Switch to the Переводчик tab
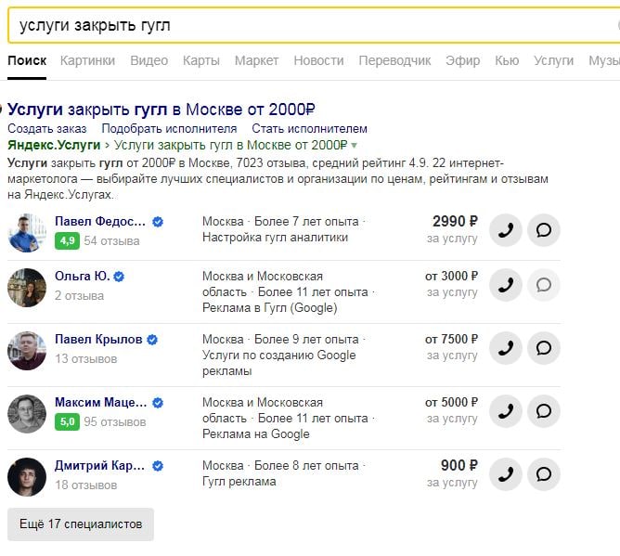The image size is (620, 556). coord(394,60)
